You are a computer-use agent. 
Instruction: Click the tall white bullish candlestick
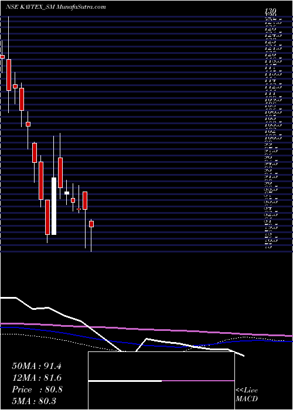tap(54, 206)
